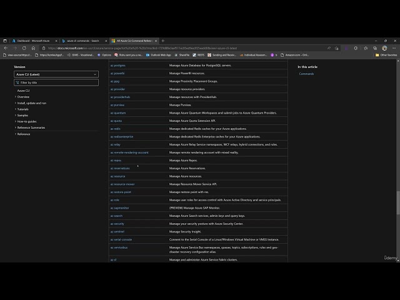The image size is (400, 300).
Task: Open the browser Favorites toolbar icon
Action: pos(366,48)
